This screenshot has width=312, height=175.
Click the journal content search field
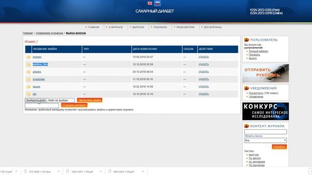[265, 132]
